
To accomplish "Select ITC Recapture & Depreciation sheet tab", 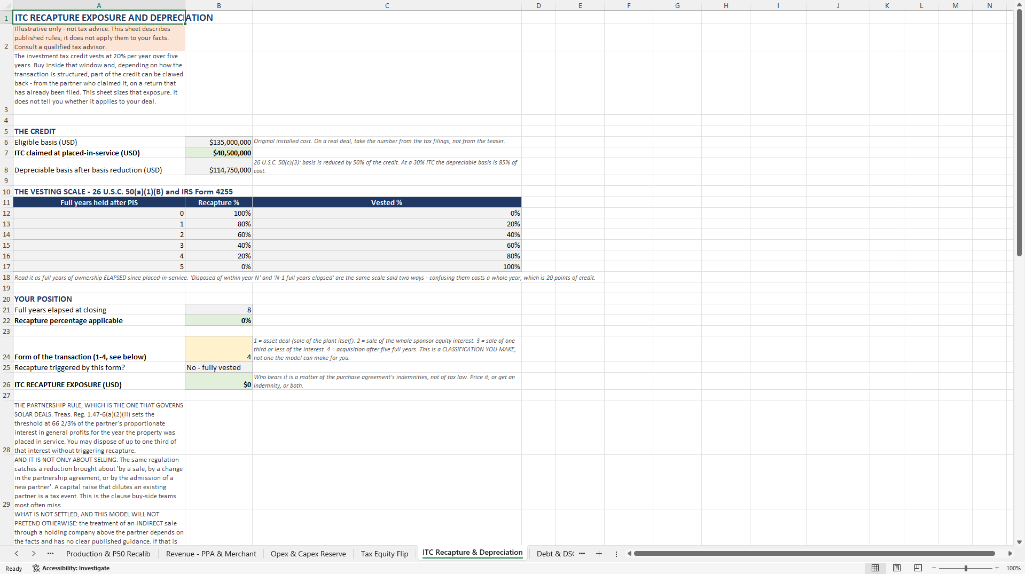I will pyautogui.click(x=472, y=553).
